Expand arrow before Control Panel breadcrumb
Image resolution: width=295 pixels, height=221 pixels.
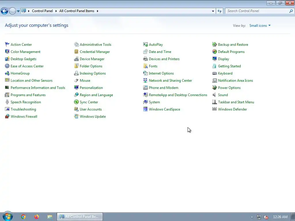[29, 11]
